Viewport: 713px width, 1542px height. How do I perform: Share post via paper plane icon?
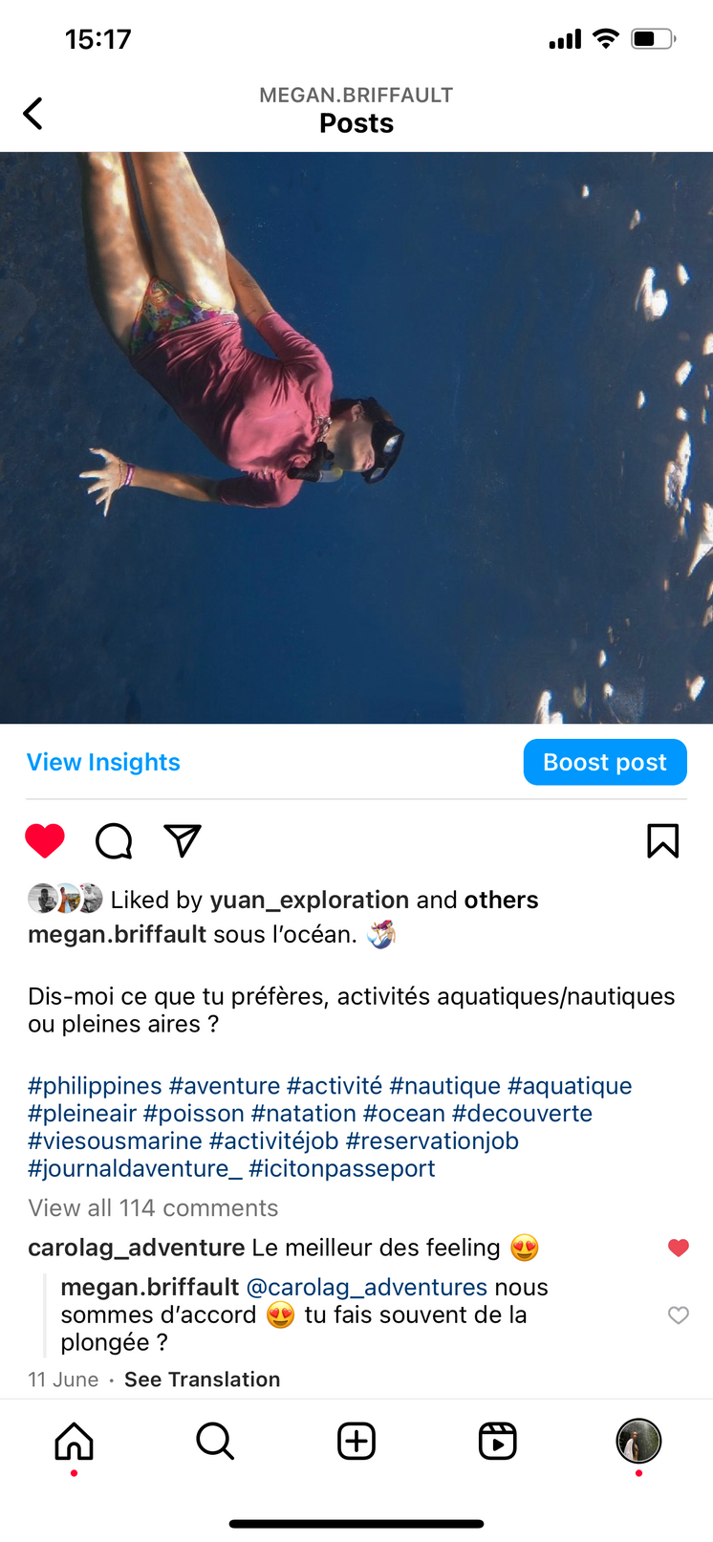point(183,840)
